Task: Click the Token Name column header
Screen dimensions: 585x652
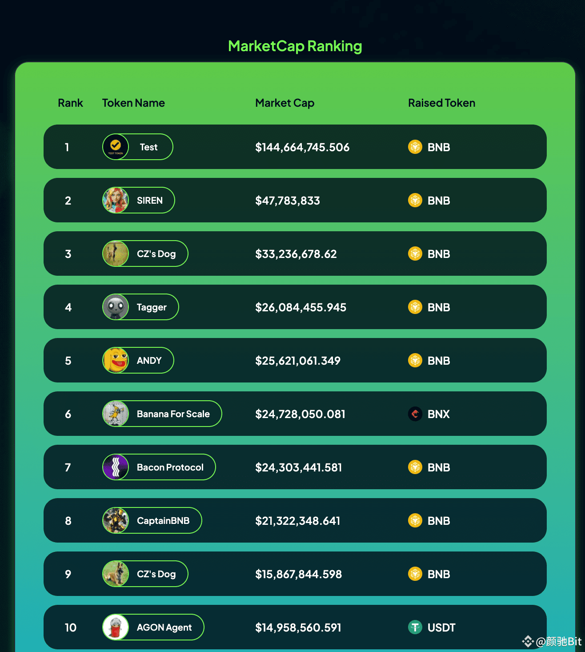Action: 133,103
